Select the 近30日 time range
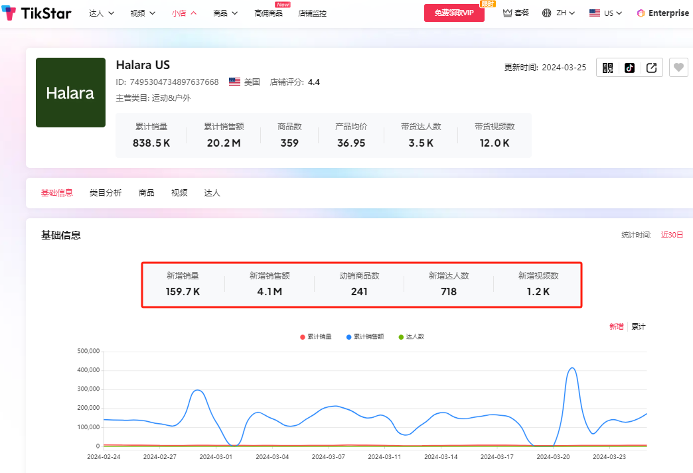The height and width of the screenshot is (473, 693). tap(671, 235)
